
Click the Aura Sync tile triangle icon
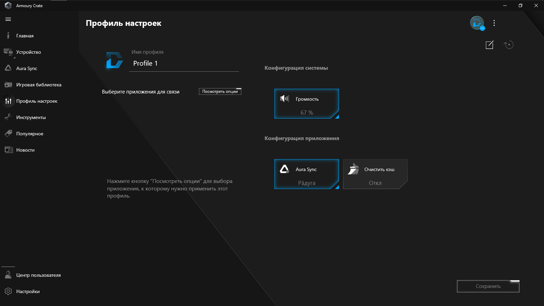tap(284, 169)
